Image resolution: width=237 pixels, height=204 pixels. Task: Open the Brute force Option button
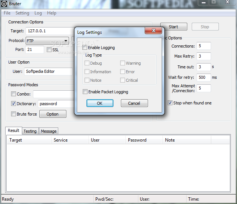(53, 114)
